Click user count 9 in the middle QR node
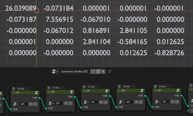193x116 pixels. (x=101, y=102)
